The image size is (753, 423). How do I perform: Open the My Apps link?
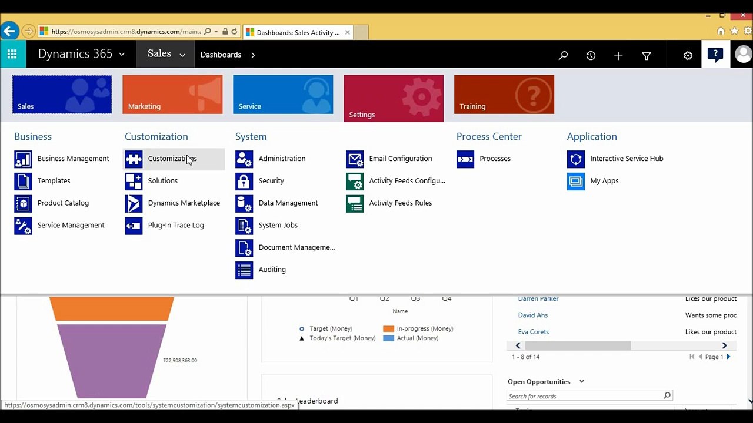[x=604, y=181]
